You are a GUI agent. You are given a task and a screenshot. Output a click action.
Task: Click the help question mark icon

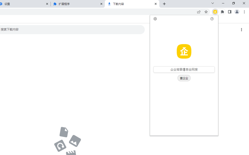tap(212, 19)
